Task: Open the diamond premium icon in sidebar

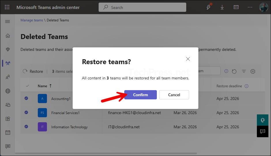Action: point(7,49)
